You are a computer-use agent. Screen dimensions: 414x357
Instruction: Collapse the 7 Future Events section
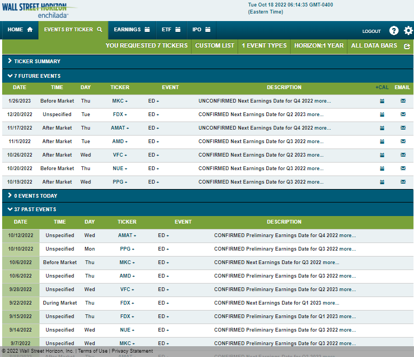click(x=207, y=76)
